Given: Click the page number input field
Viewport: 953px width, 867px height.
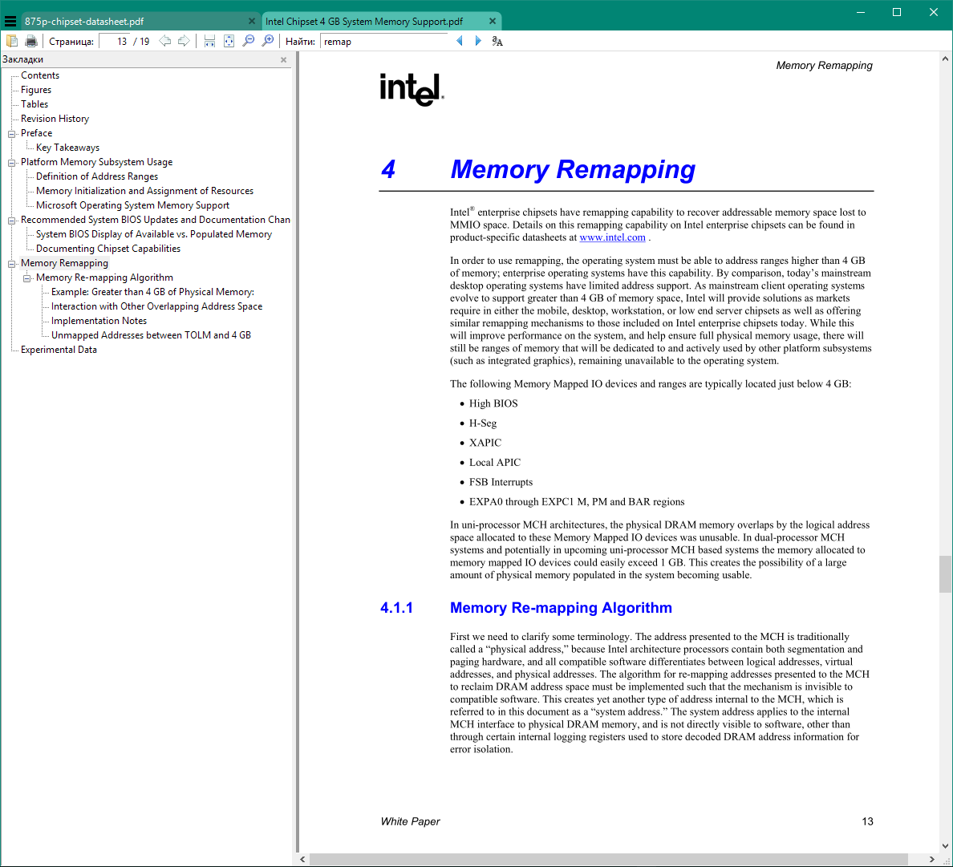Looking at the screenshot, I should click(x=114, y=42).
